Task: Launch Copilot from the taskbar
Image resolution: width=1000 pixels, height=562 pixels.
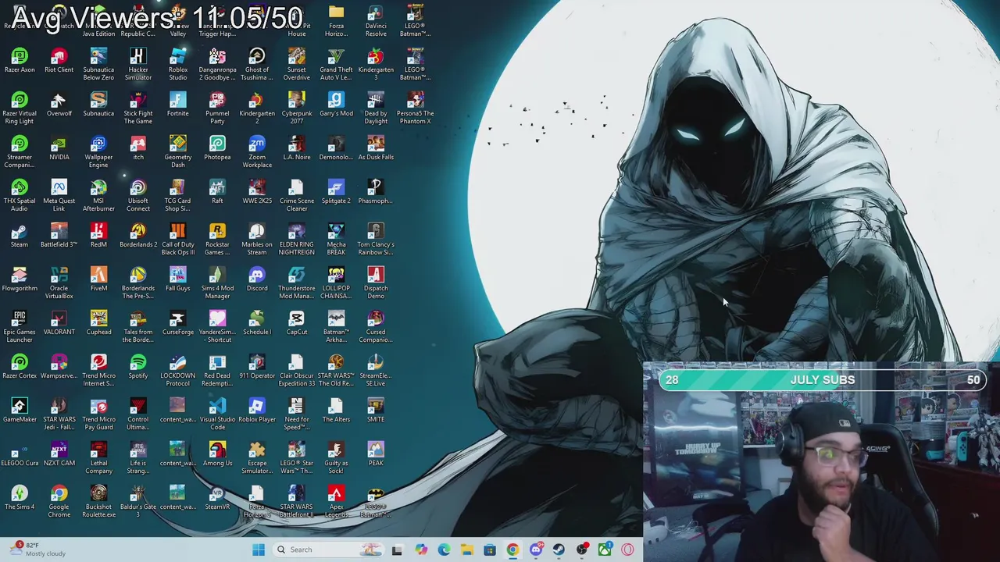Action: coord(421,550)
